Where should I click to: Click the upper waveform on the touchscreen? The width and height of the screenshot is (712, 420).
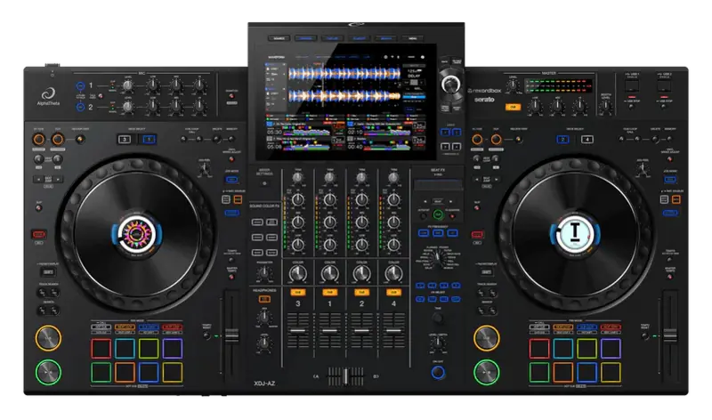345,74
